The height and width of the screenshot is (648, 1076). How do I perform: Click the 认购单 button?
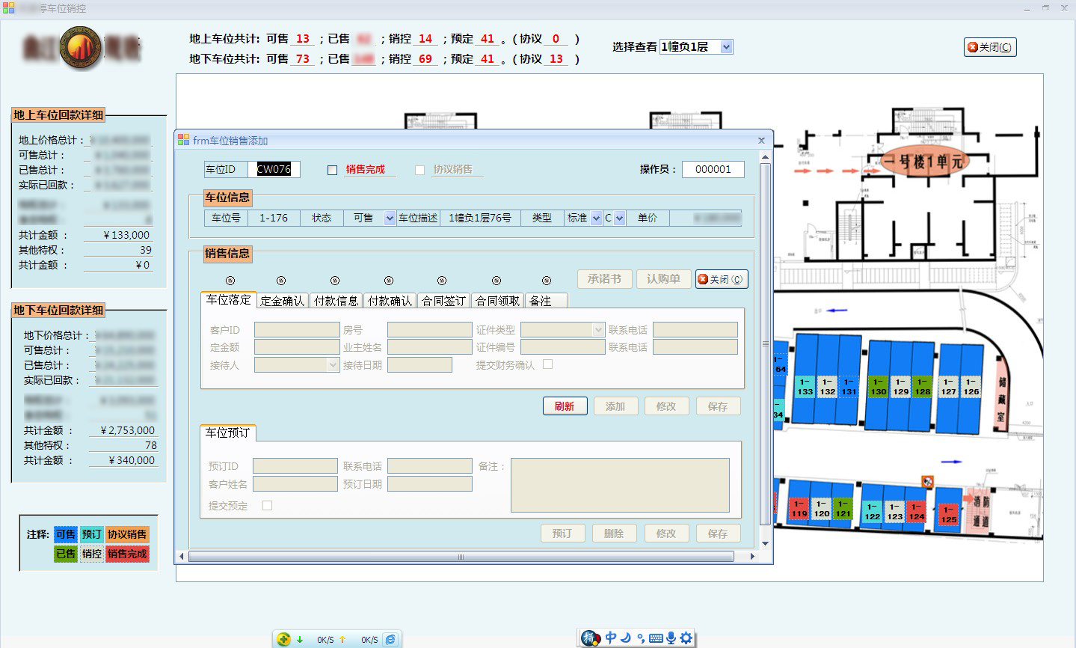tap(663, 279)
